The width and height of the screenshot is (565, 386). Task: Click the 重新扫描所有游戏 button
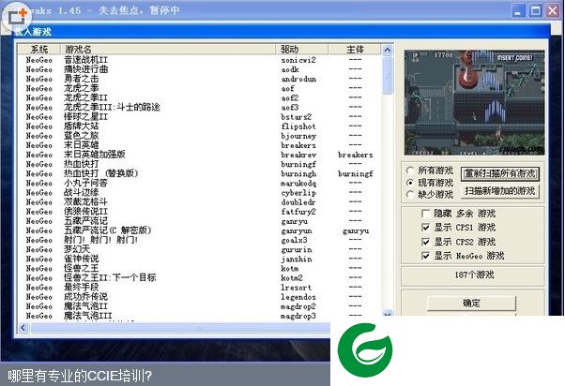coord(500,173)
